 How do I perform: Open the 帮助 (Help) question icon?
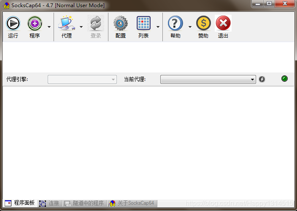pyautogui.click(x=175, y=23)
